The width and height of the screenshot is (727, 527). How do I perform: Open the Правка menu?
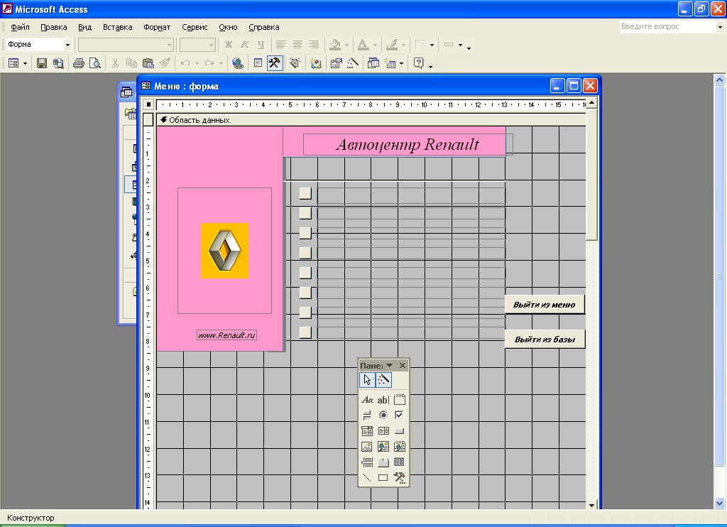[x=54, y=28]
